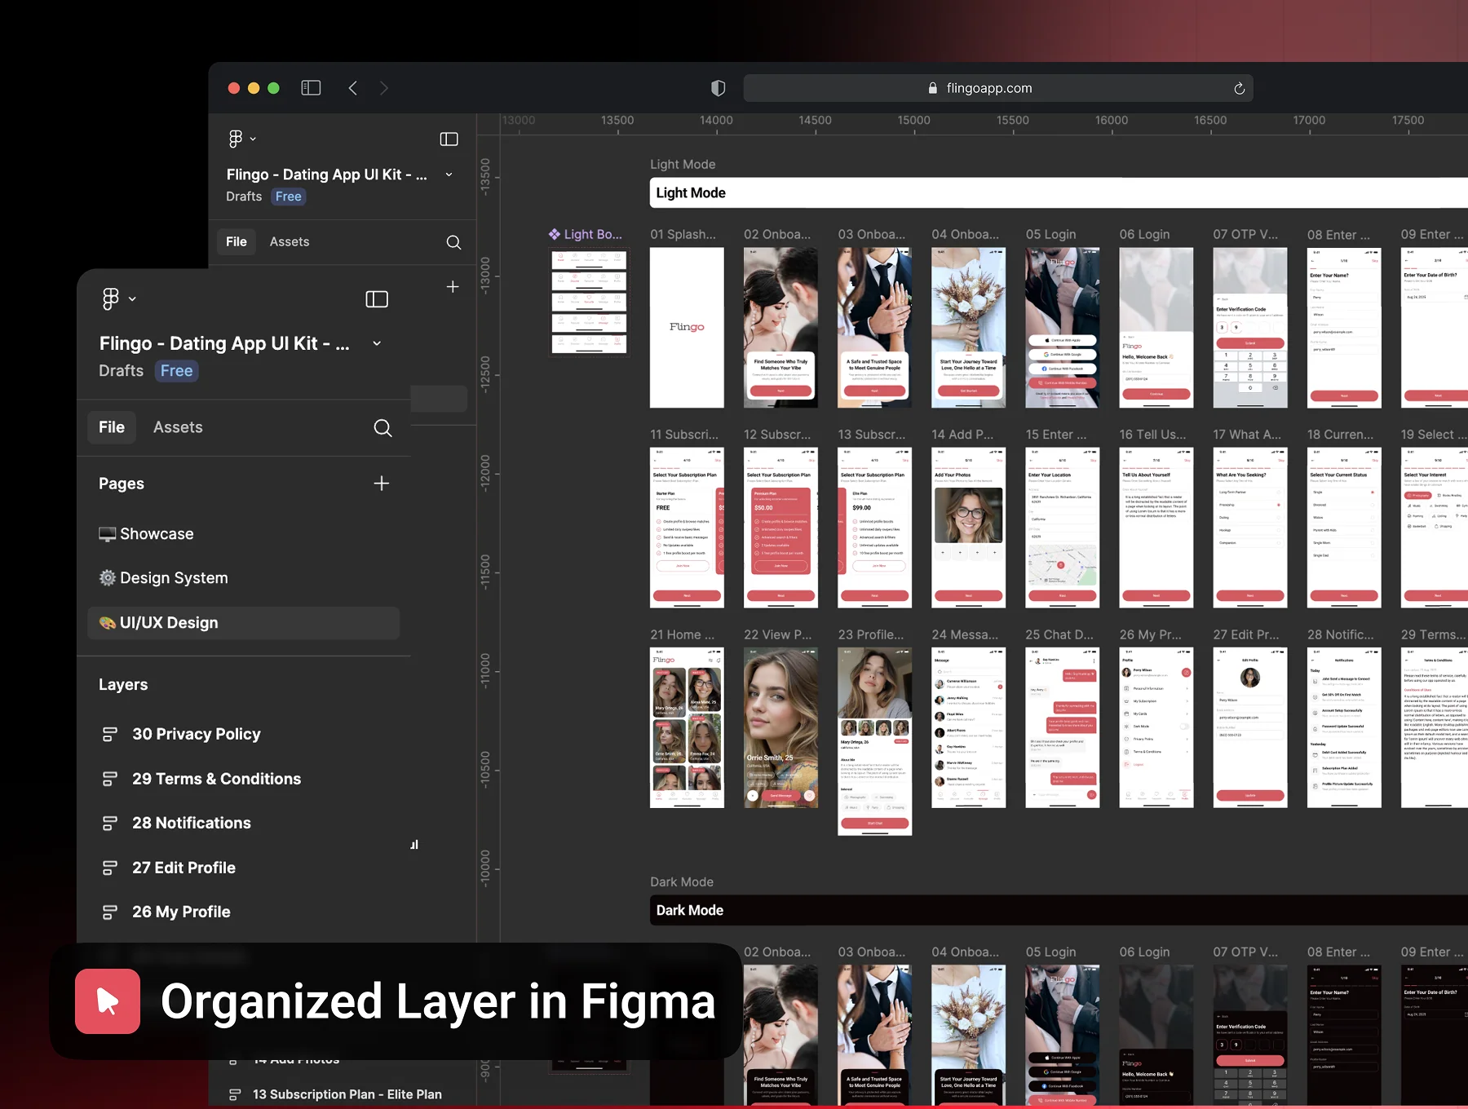Open Figma main menu in overlay panel
Viewport: 1468px width, 1109px height.
pos(118,298)
